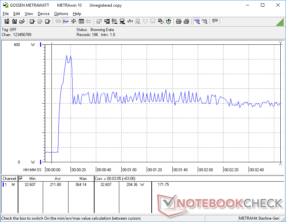Click the METRAHit Starline-Seri status bar entry

[259, 218]
